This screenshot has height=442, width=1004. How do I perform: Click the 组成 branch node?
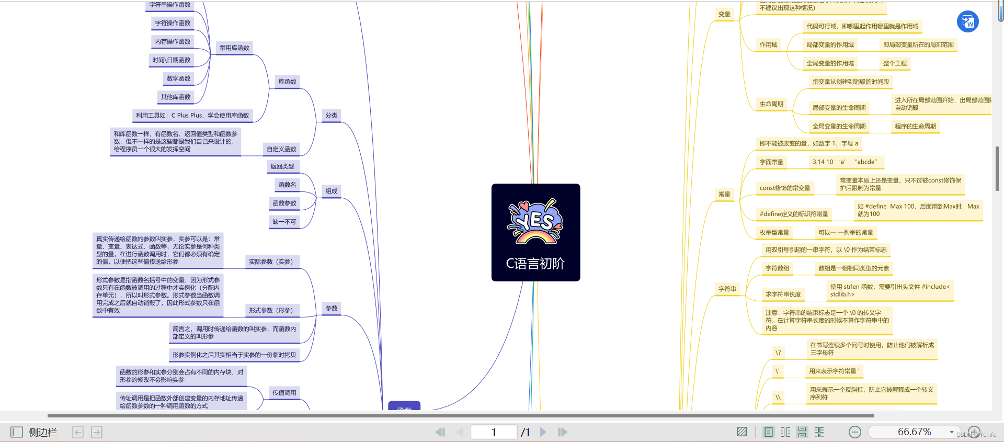pos(332,191)
